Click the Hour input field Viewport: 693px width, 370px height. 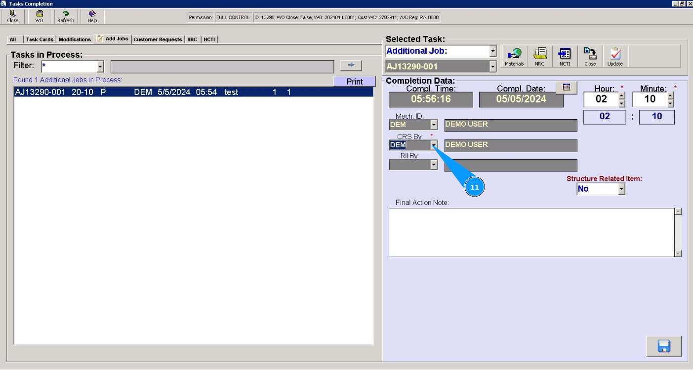(601, 99)
